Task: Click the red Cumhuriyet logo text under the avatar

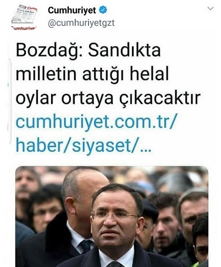Action: 24,28
